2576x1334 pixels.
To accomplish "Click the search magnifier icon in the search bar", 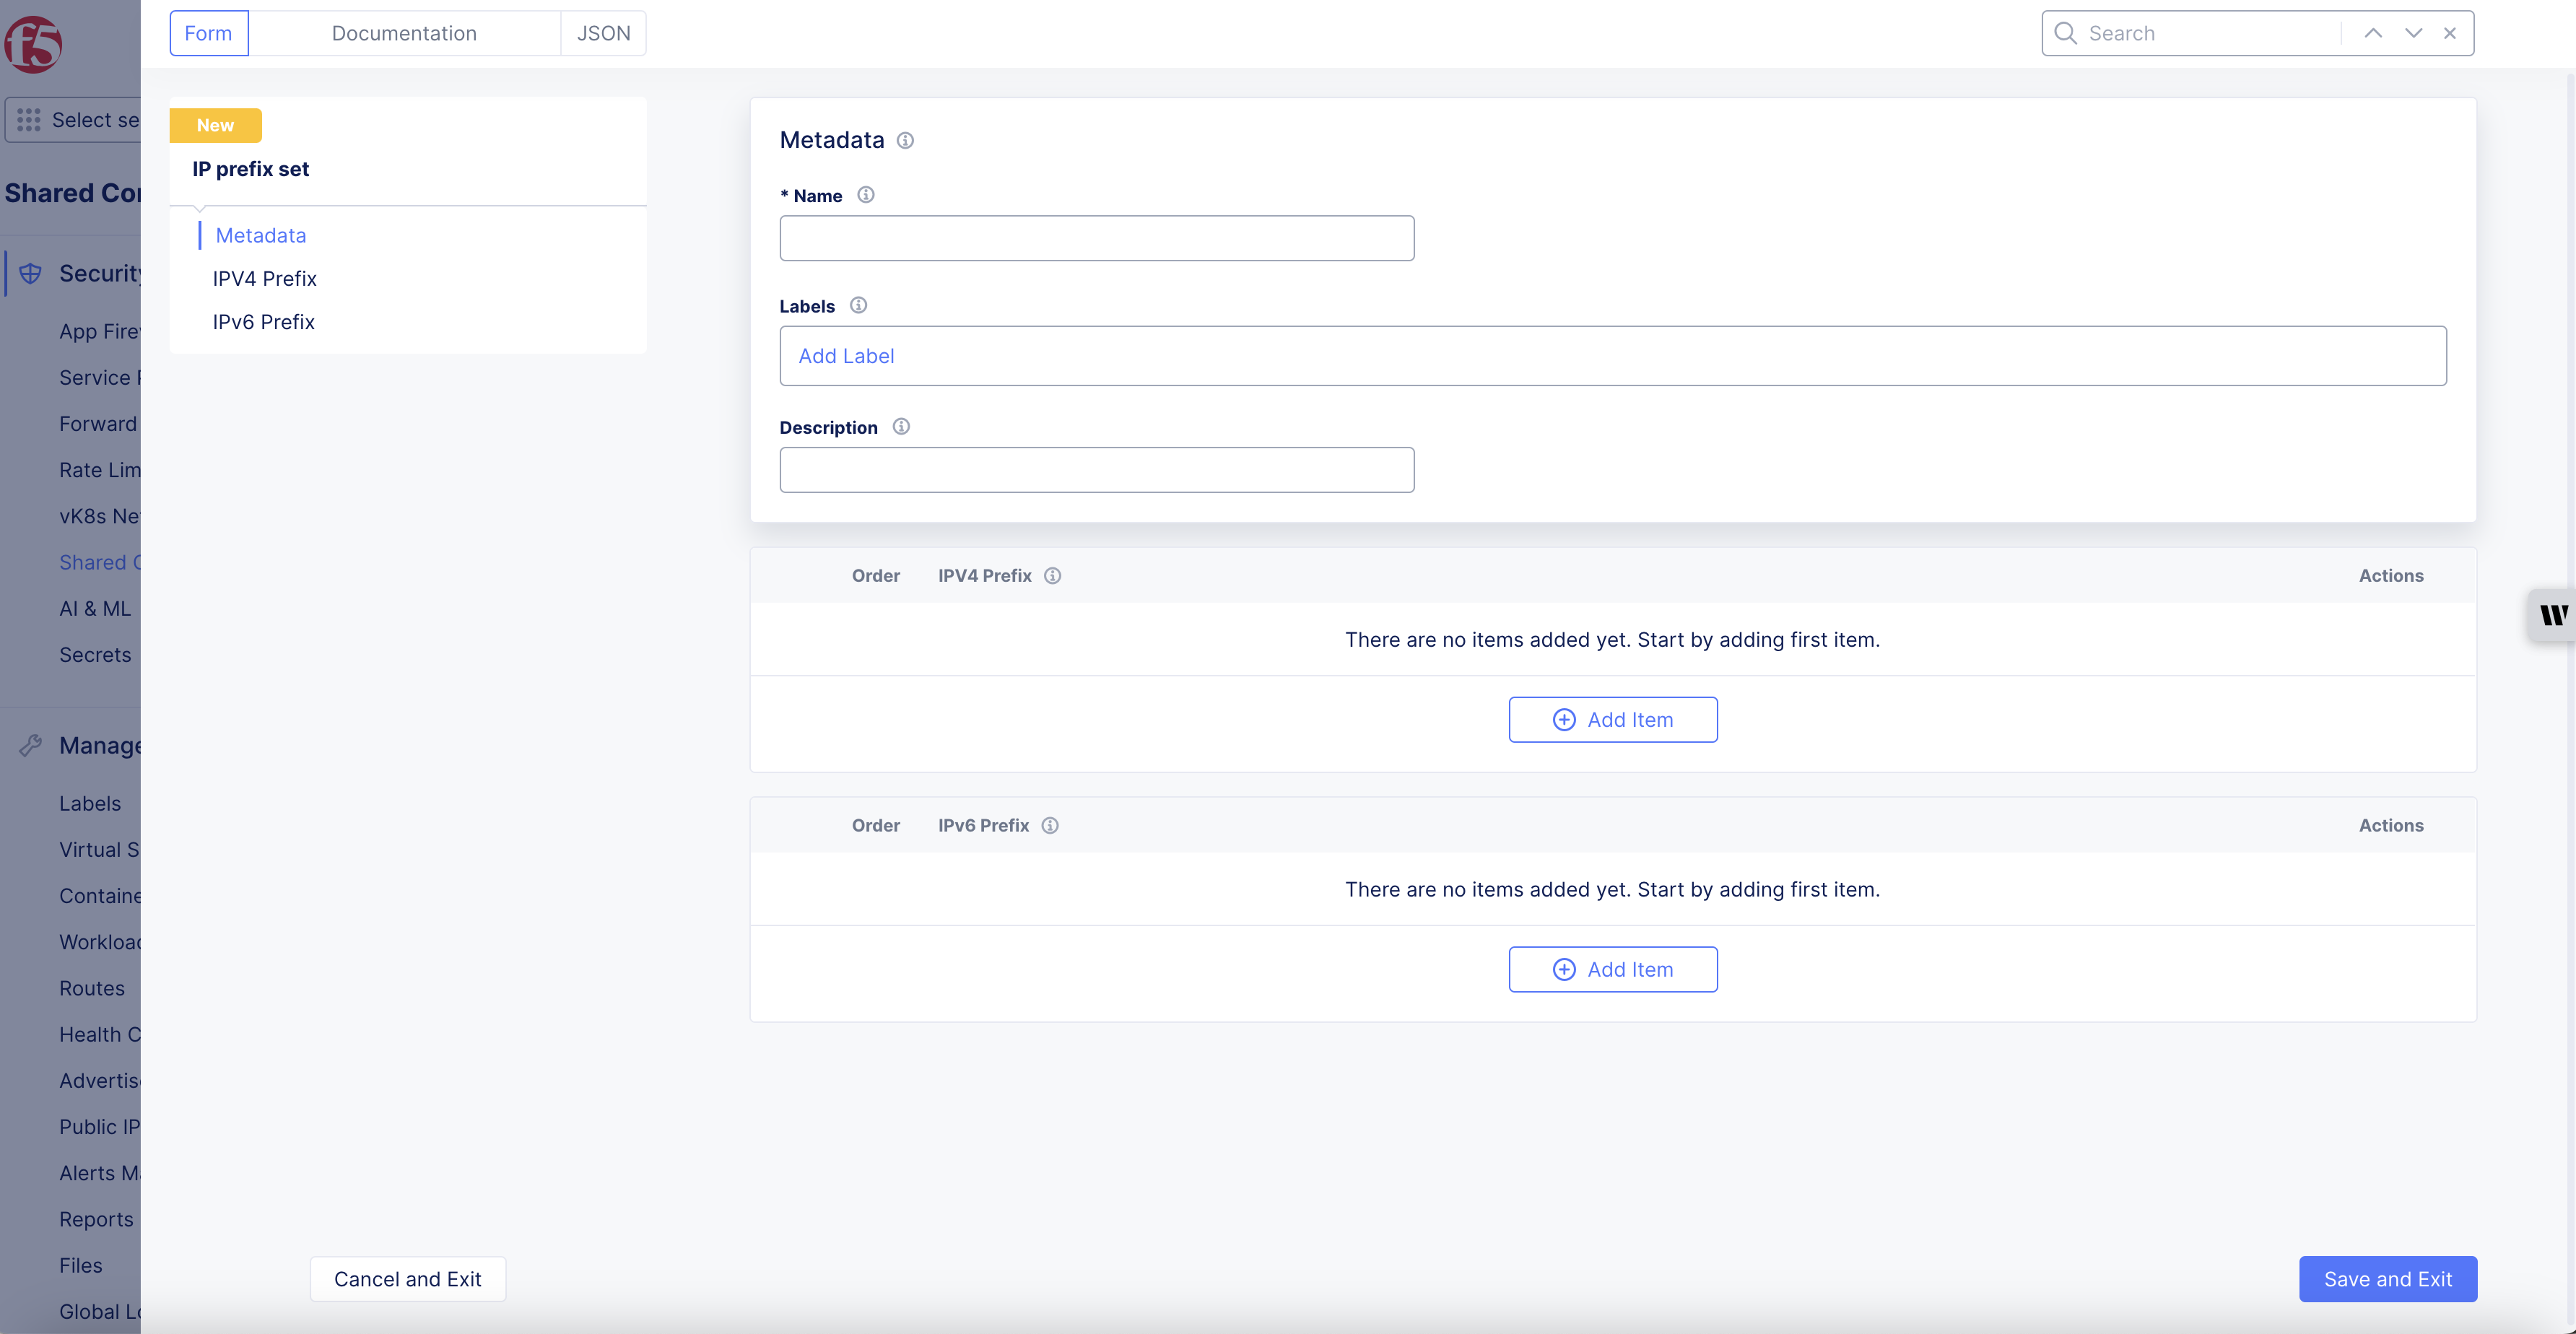I will (x=2064, y=33).
